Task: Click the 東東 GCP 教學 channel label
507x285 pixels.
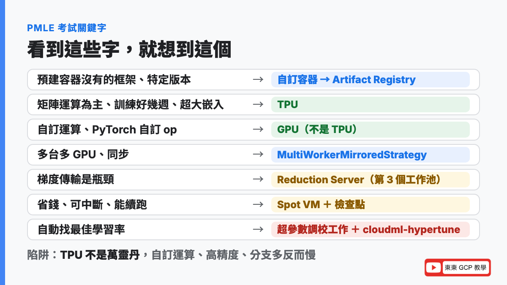Action: tap(465, 268)
